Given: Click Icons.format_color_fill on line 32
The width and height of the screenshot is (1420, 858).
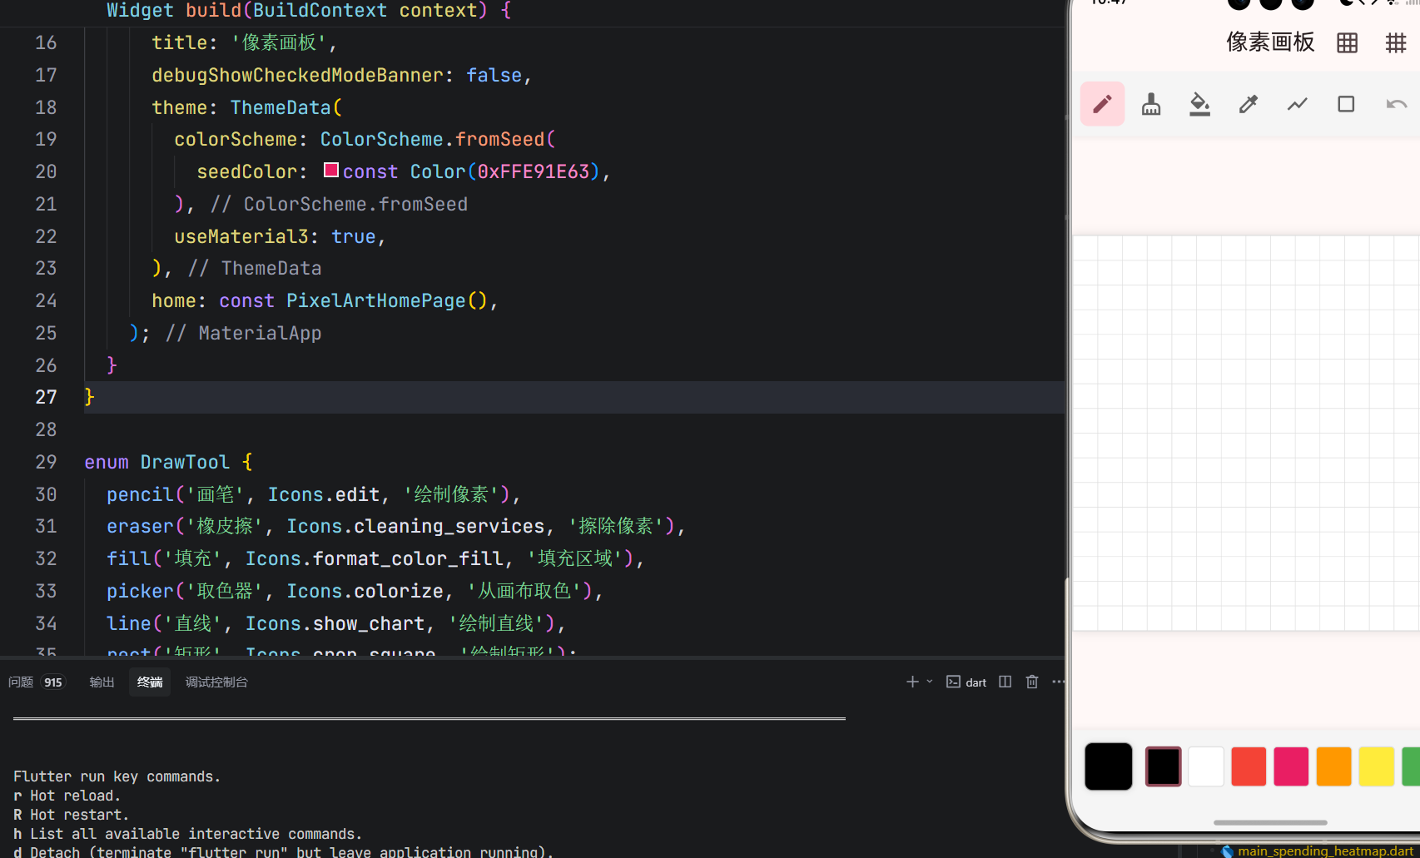Looking at the screenshot, I should [x=375, y=558].
